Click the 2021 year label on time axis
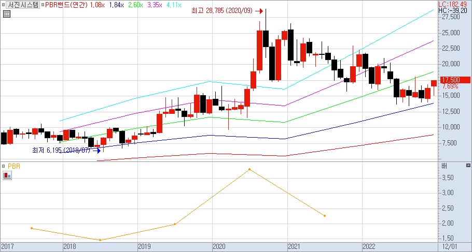 [294, 247]
